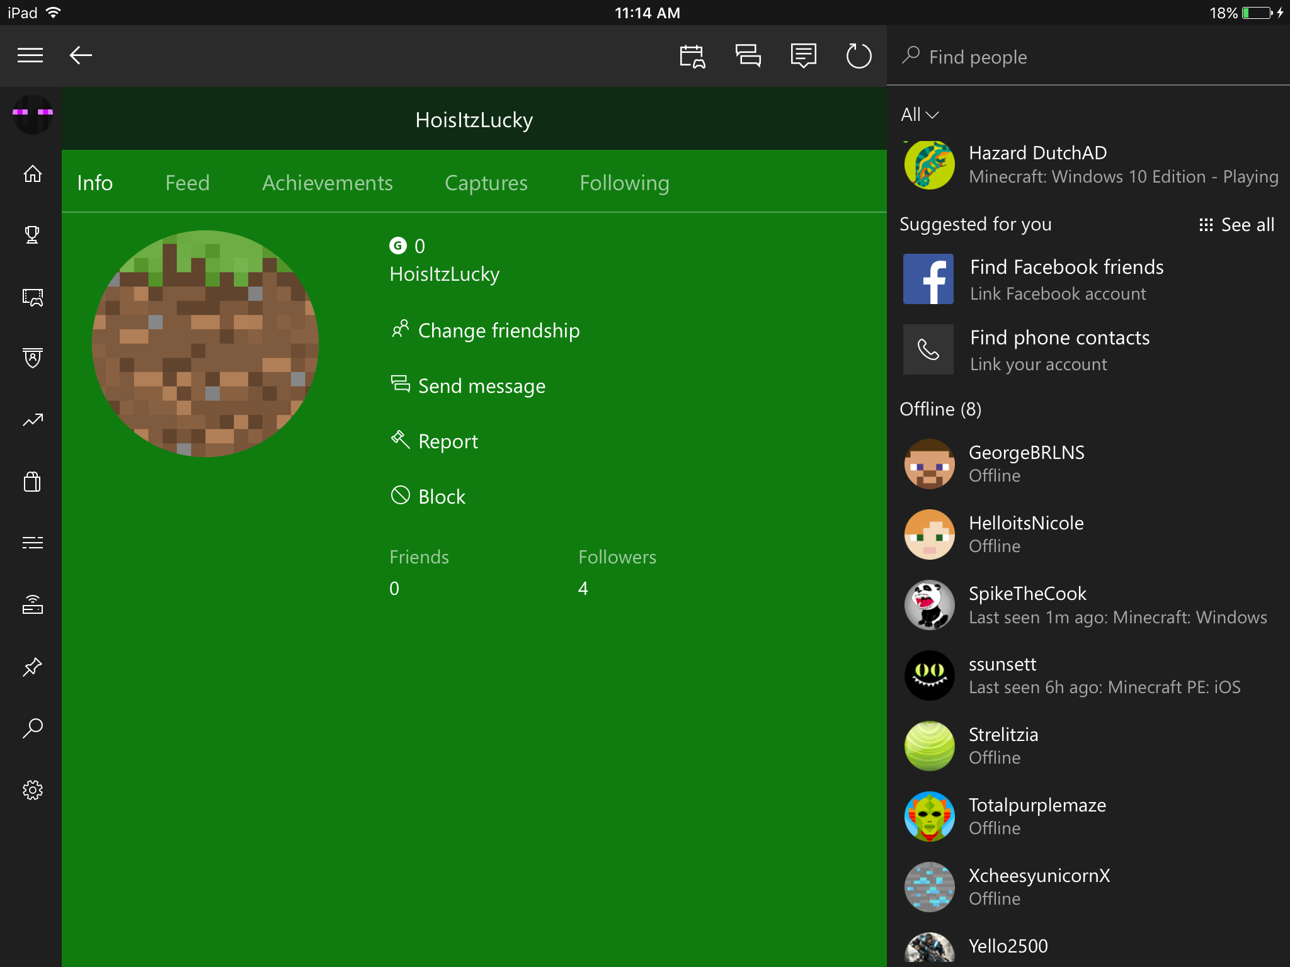Image resolution: width=1290 pixels, height=967 pixels.
Task: Click the Send message chat icon
Action: click(400, 384)
